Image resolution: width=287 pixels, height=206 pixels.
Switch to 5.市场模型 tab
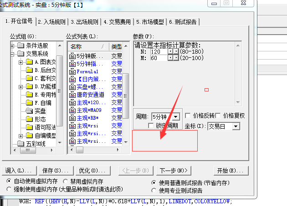click(x=150, y=22)
